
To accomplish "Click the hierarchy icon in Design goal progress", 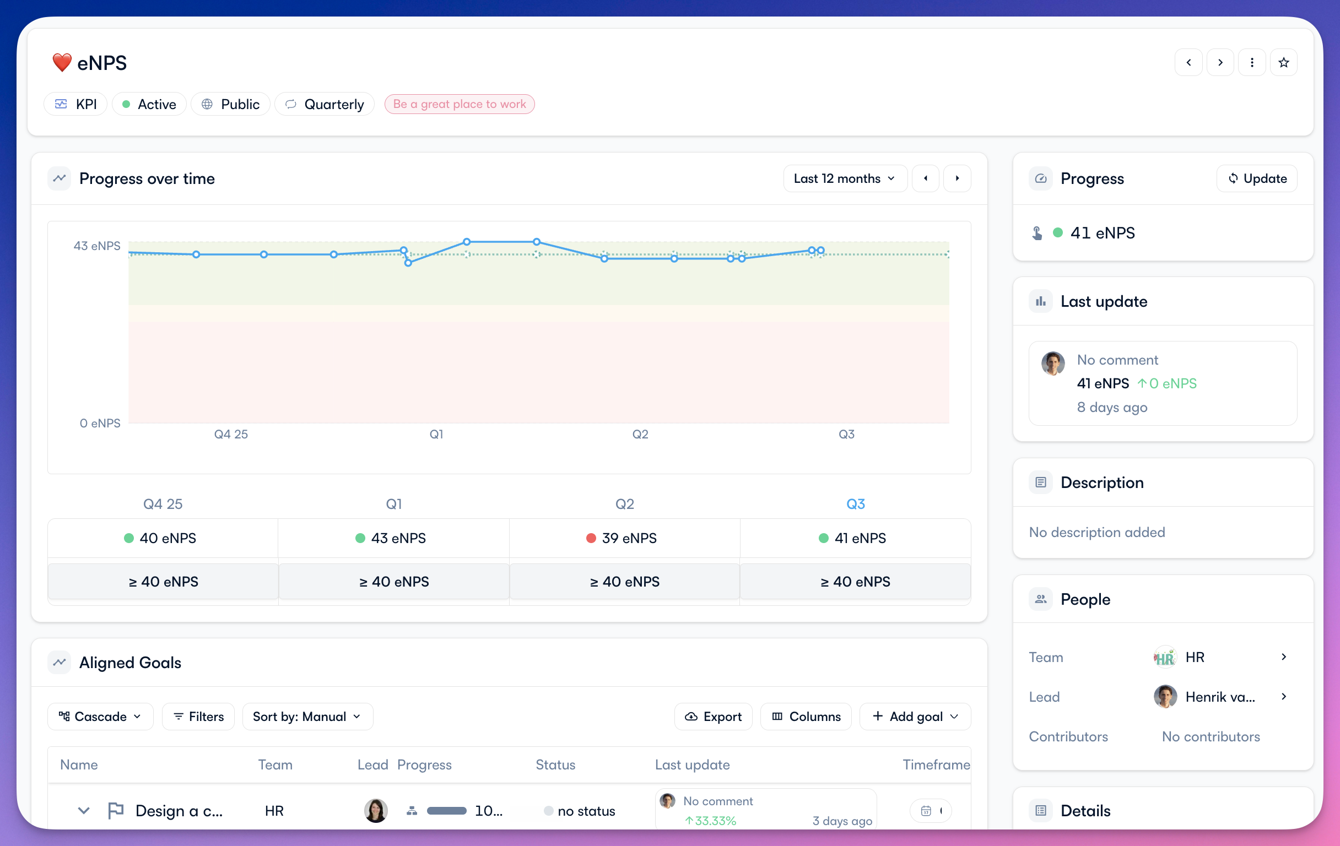I will [x=412, y=810].
